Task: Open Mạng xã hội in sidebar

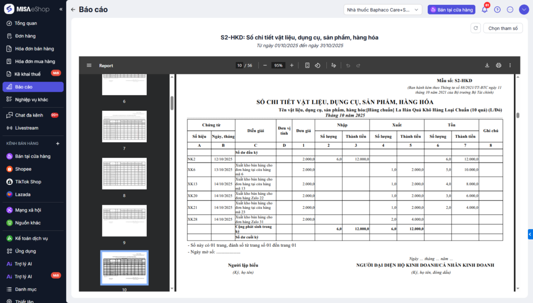Action: click(33, 210)
